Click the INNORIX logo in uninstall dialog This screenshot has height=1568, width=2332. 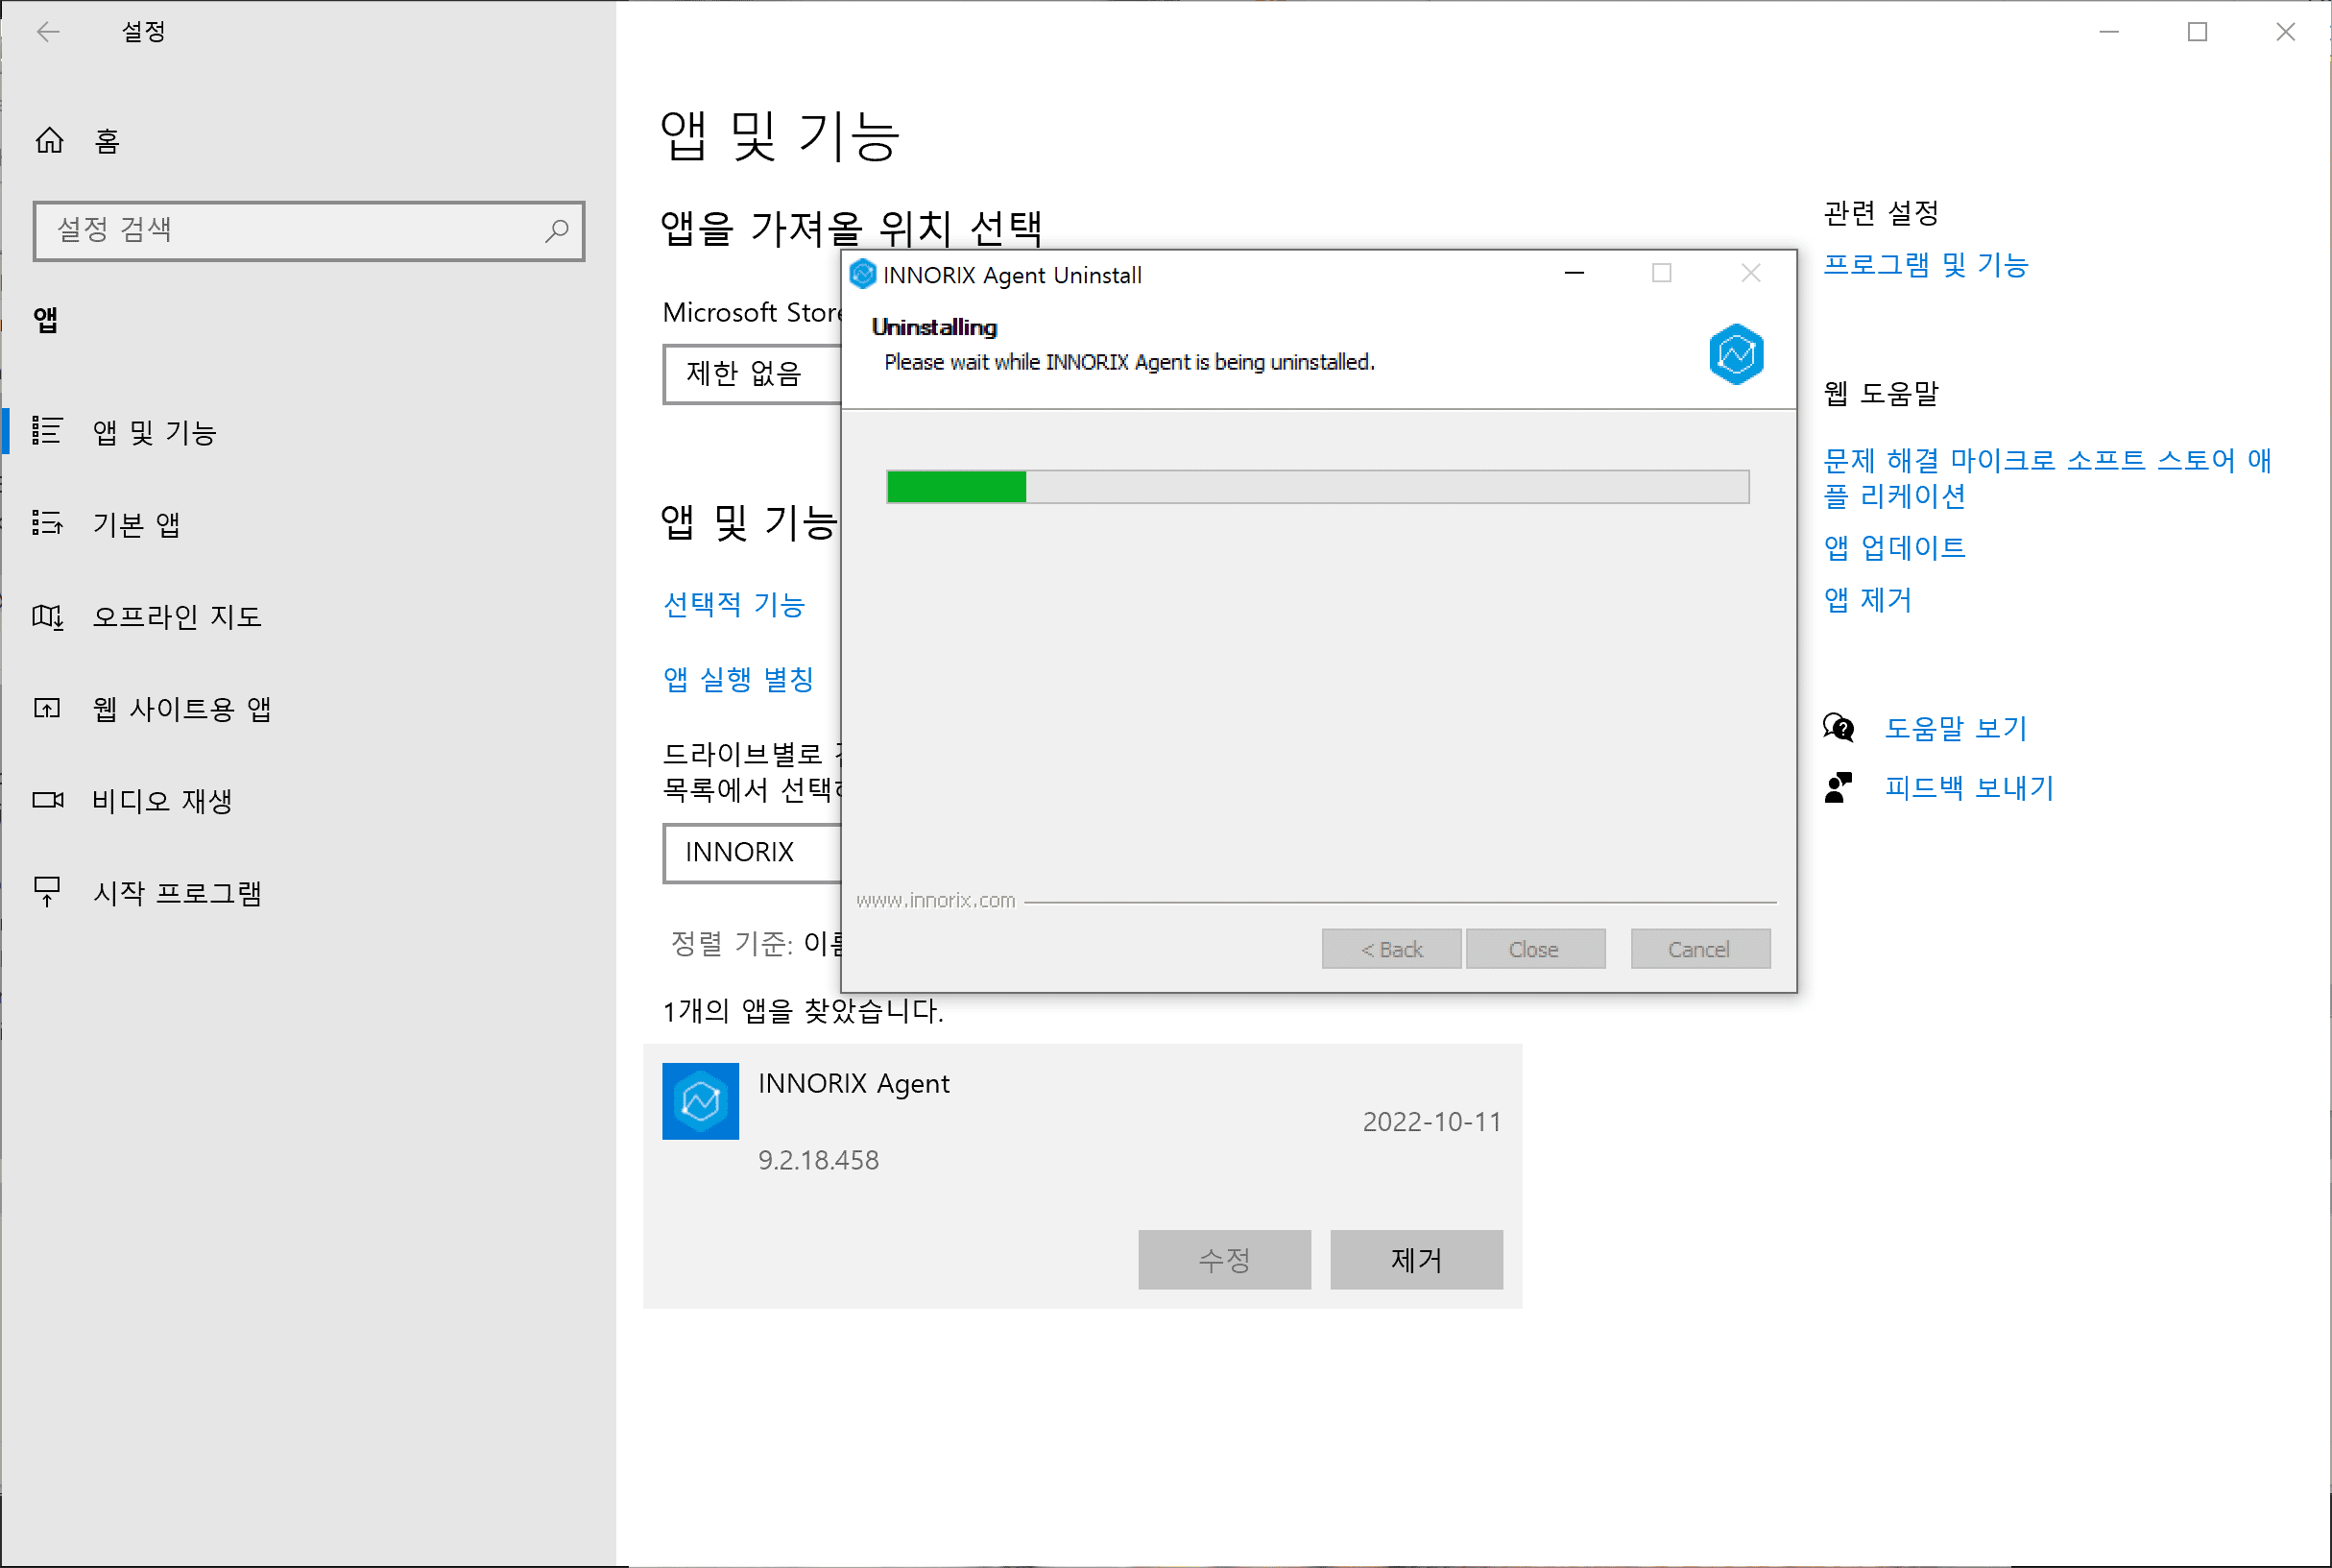coord(1735,354)
